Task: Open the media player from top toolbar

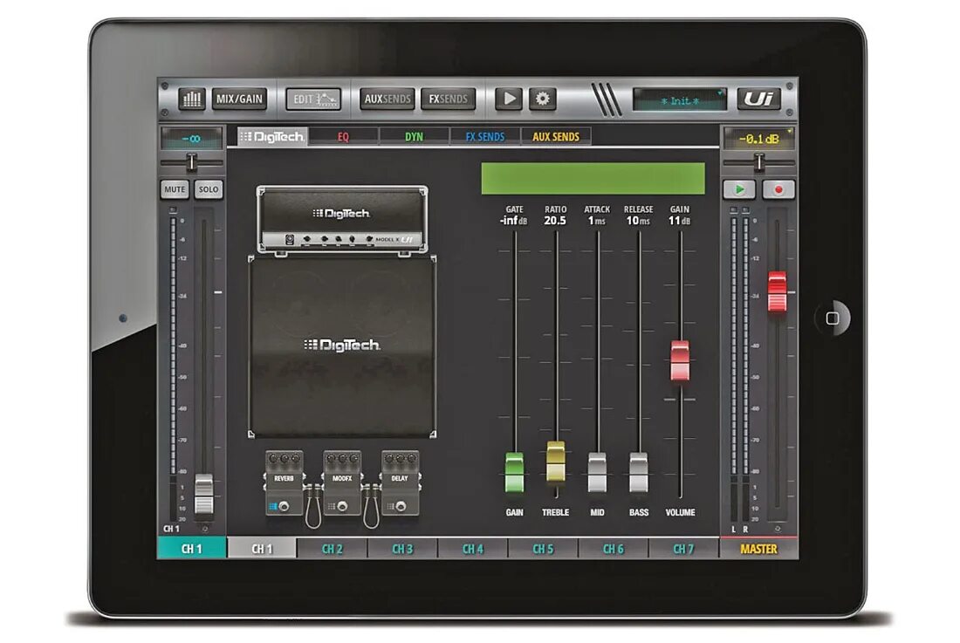Action: pyautogui.click(x=509, y=99)
